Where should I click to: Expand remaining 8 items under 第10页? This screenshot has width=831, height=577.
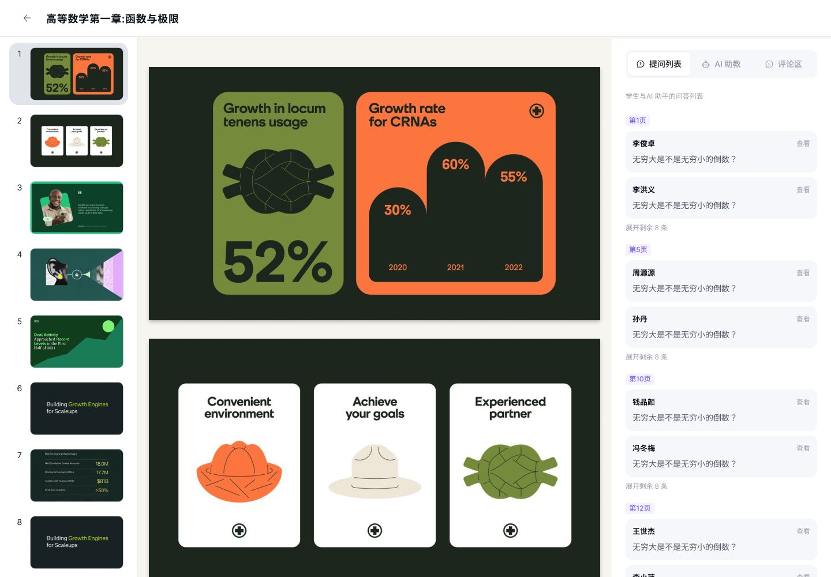646,486
